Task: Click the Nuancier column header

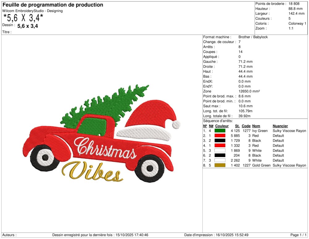Action: pyautogui.click(x=280, y=126)
